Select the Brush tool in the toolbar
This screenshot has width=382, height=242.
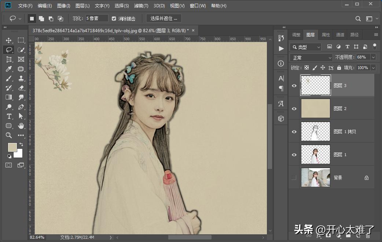click(9, 78)
